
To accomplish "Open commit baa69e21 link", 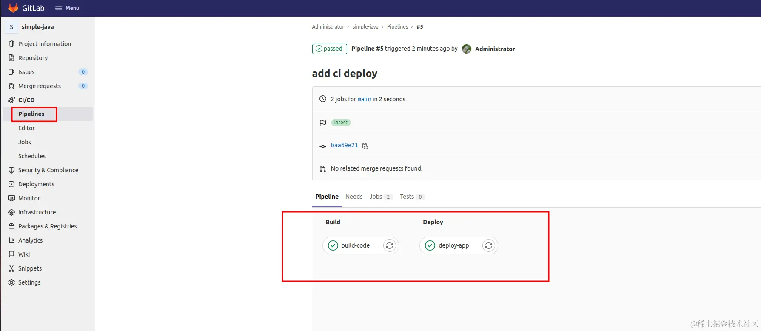I will click(345, 146).
